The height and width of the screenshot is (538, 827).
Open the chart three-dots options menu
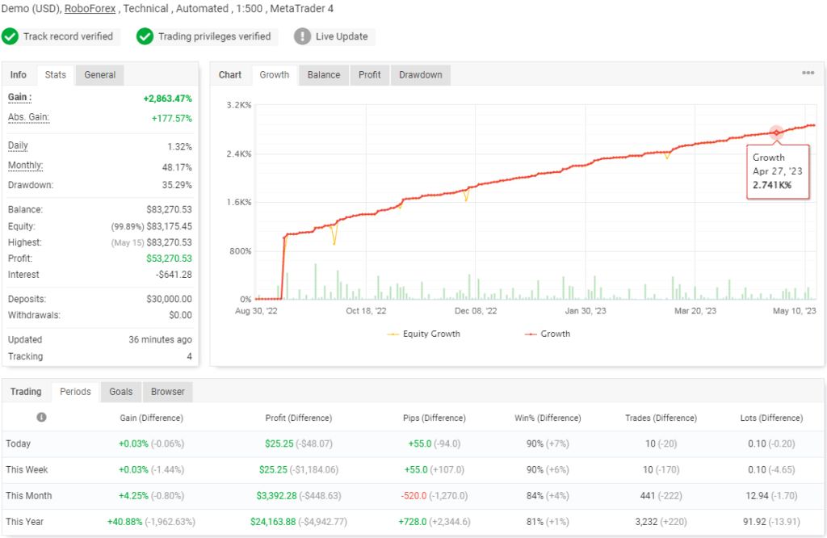click(x=808, y=74)
